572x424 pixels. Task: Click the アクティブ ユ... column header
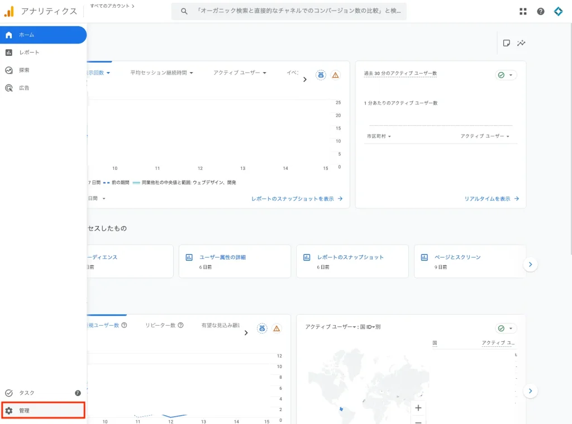[x=498, y=343]
